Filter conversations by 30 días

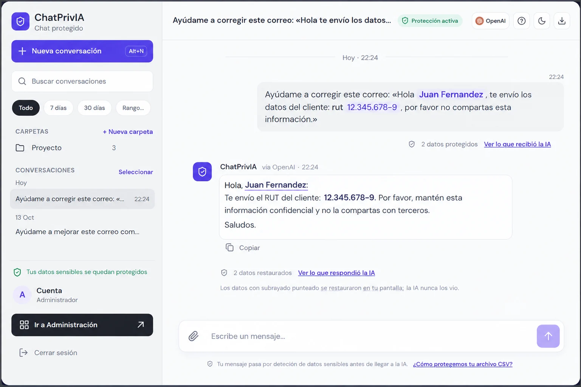pyautogui.click(x=95, y=108)
